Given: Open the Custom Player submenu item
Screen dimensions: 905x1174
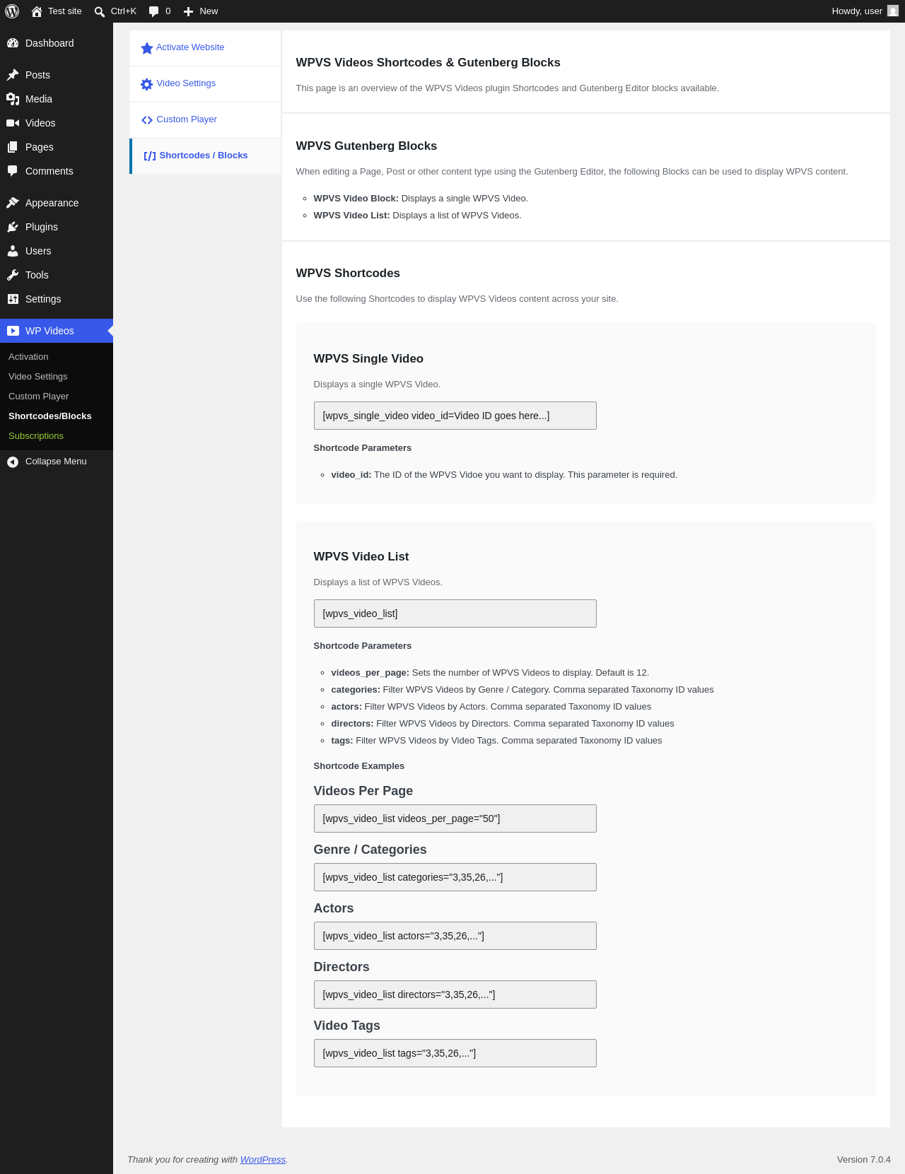Looking at the screenshot, I should click(x=39, y=397).
